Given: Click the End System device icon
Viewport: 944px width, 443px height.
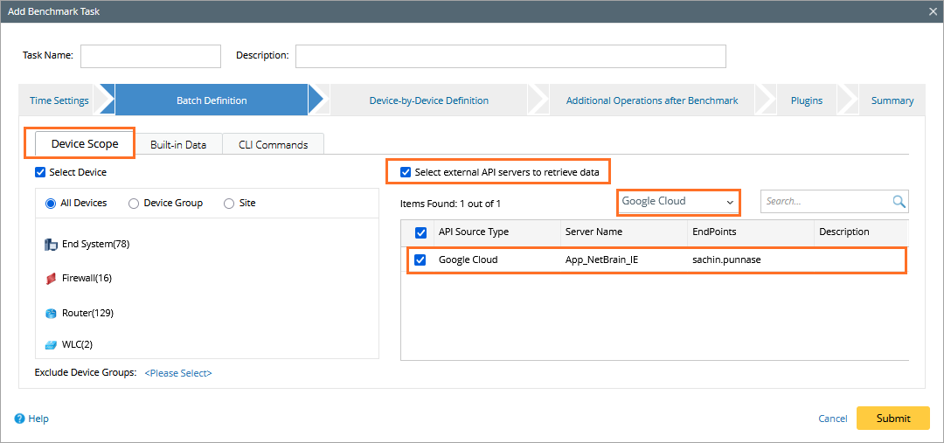Looking at the screenshot, I should pyautogui.click(x=51, y=245).
